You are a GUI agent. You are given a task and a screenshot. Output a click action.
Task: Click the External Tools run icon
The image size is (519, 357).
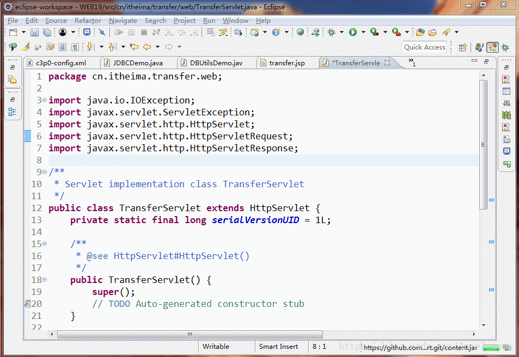(x=396, y=32)
